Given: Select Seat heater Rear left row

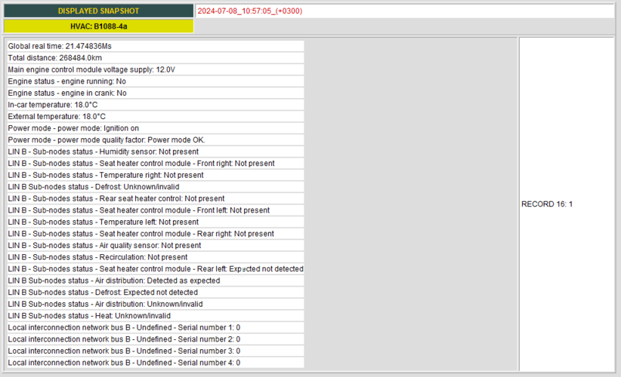Looking at the screenshot, I should click(156, 269).
